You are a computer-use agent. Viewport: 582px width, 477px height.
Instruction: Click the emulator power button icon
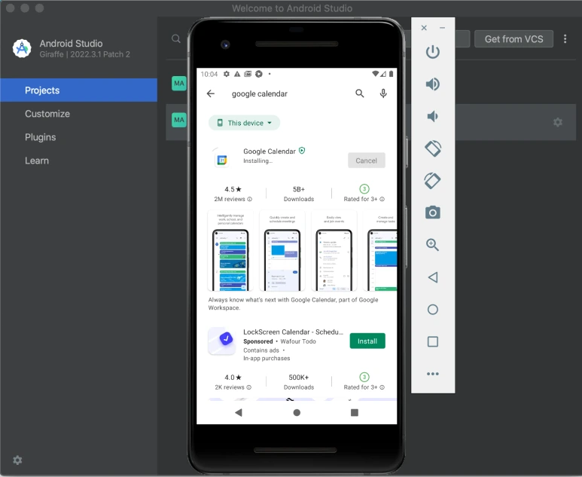pos(432,52)
